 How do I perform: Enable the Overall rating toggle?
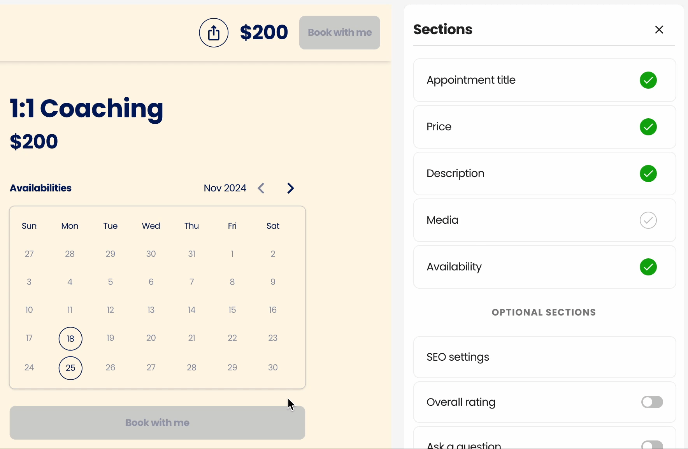(x=652, y=402)
